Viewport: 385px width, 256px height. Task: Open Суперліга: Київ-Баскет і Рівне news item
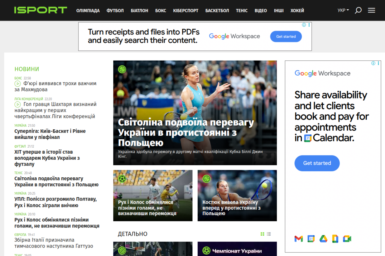point(50,134)
